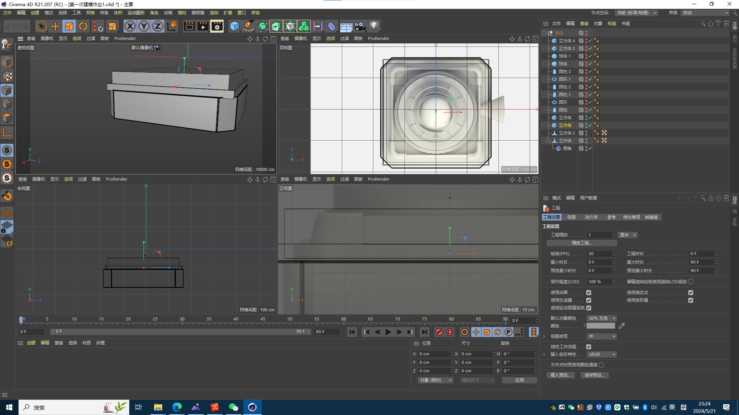Image resolution: width=739 pixels, height=415 pixels.
Task: Switch to the 动力学 tab
Action: (x=591, y=217)
